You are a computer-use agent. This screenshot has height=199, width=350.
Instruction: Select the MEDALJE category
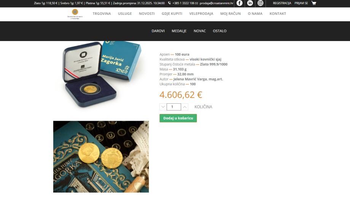click(x=179, y=31)
